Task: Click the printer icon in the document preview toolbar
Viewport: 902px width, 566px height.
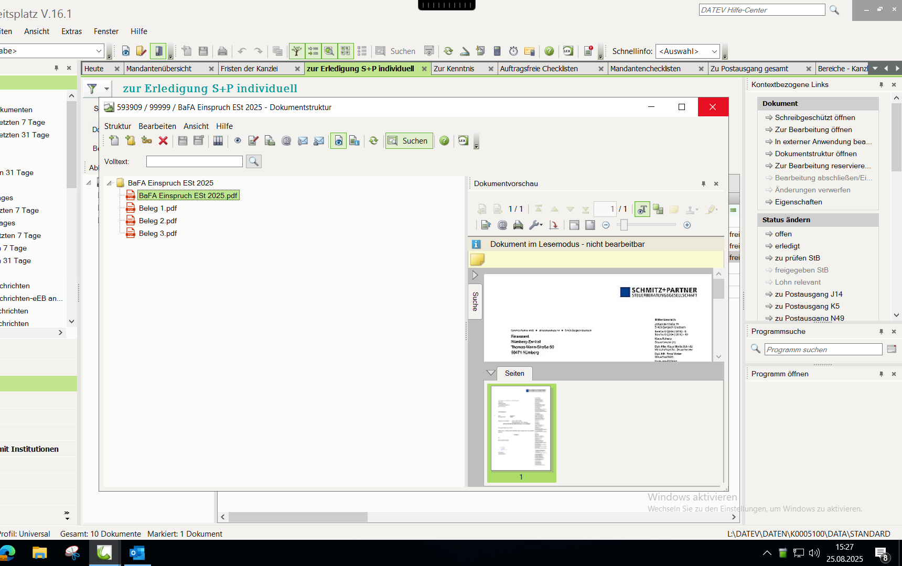Action: point(518,225)
